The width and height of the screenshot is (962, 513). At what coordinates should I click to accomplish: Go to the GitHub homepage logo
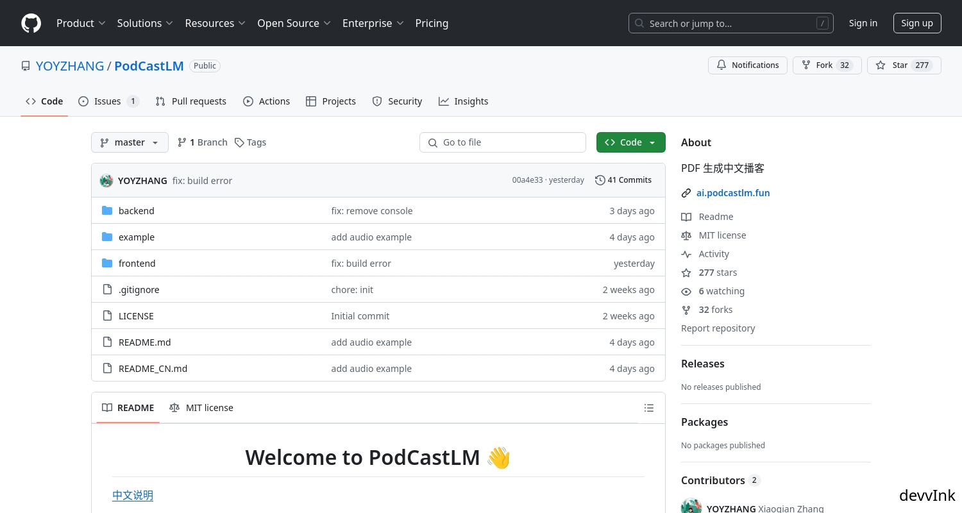[x=31, y=23]
